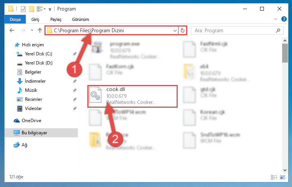Go up one folder level
Screen dimensions: 292x187
[39, 30]
